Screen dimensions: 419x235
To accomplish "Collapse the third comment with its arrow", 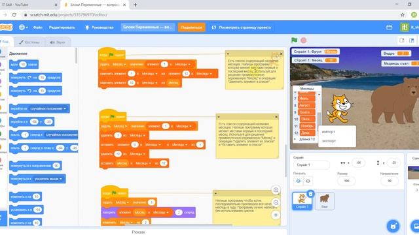I will click(x=215, y=193).
